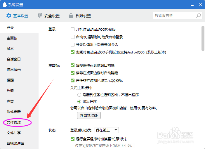Viewport: 205px width, 149px height.
Task: Enable 开机时自动启动QQ轻聊版 checkbox
Action: 72,29
